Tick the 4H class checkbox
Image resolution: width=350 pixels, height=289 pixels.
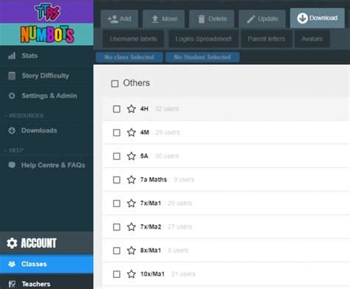point(117,109)
